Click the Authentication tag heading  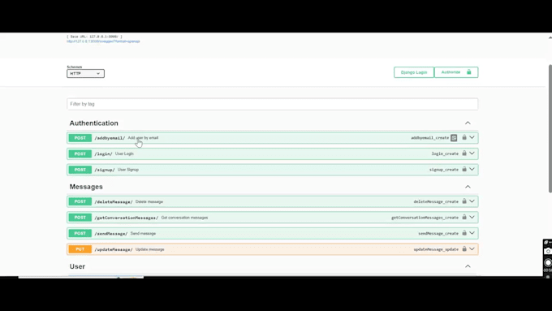click(93, 123)
